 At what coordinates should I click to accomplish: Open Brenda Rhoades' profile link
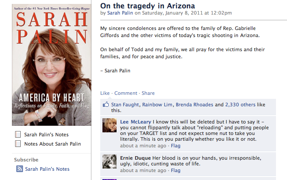click(194, 105)
